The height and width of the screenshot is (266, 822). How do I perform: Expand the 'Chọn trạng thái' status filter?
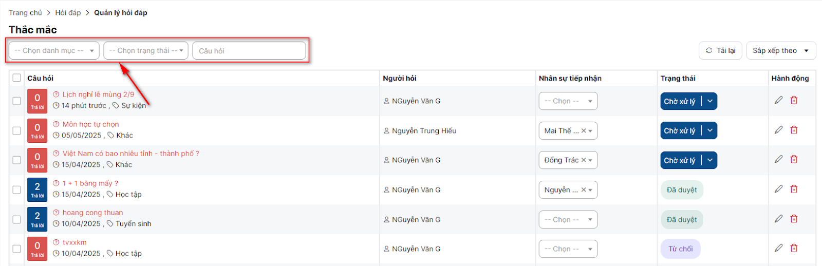point(146,51)
